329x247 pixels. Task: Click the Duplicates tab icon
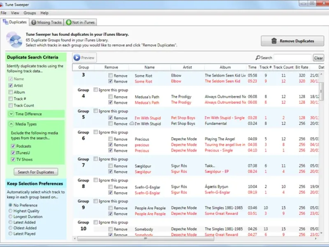5,22
